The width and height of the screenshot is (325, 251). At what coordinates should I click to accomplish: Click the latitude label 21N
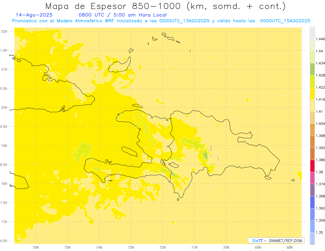click(4, 69)
